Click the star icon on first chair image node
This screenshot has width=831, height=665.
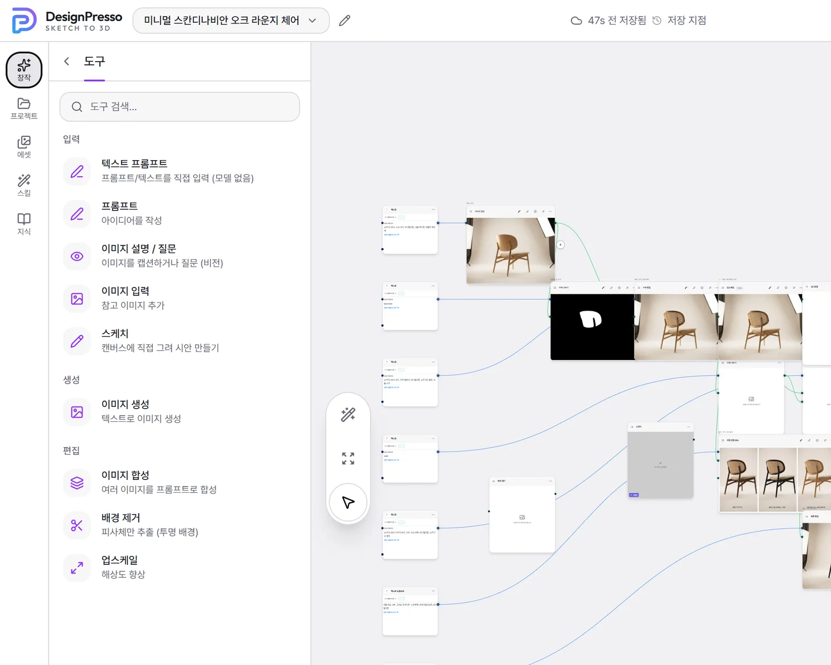535,211
